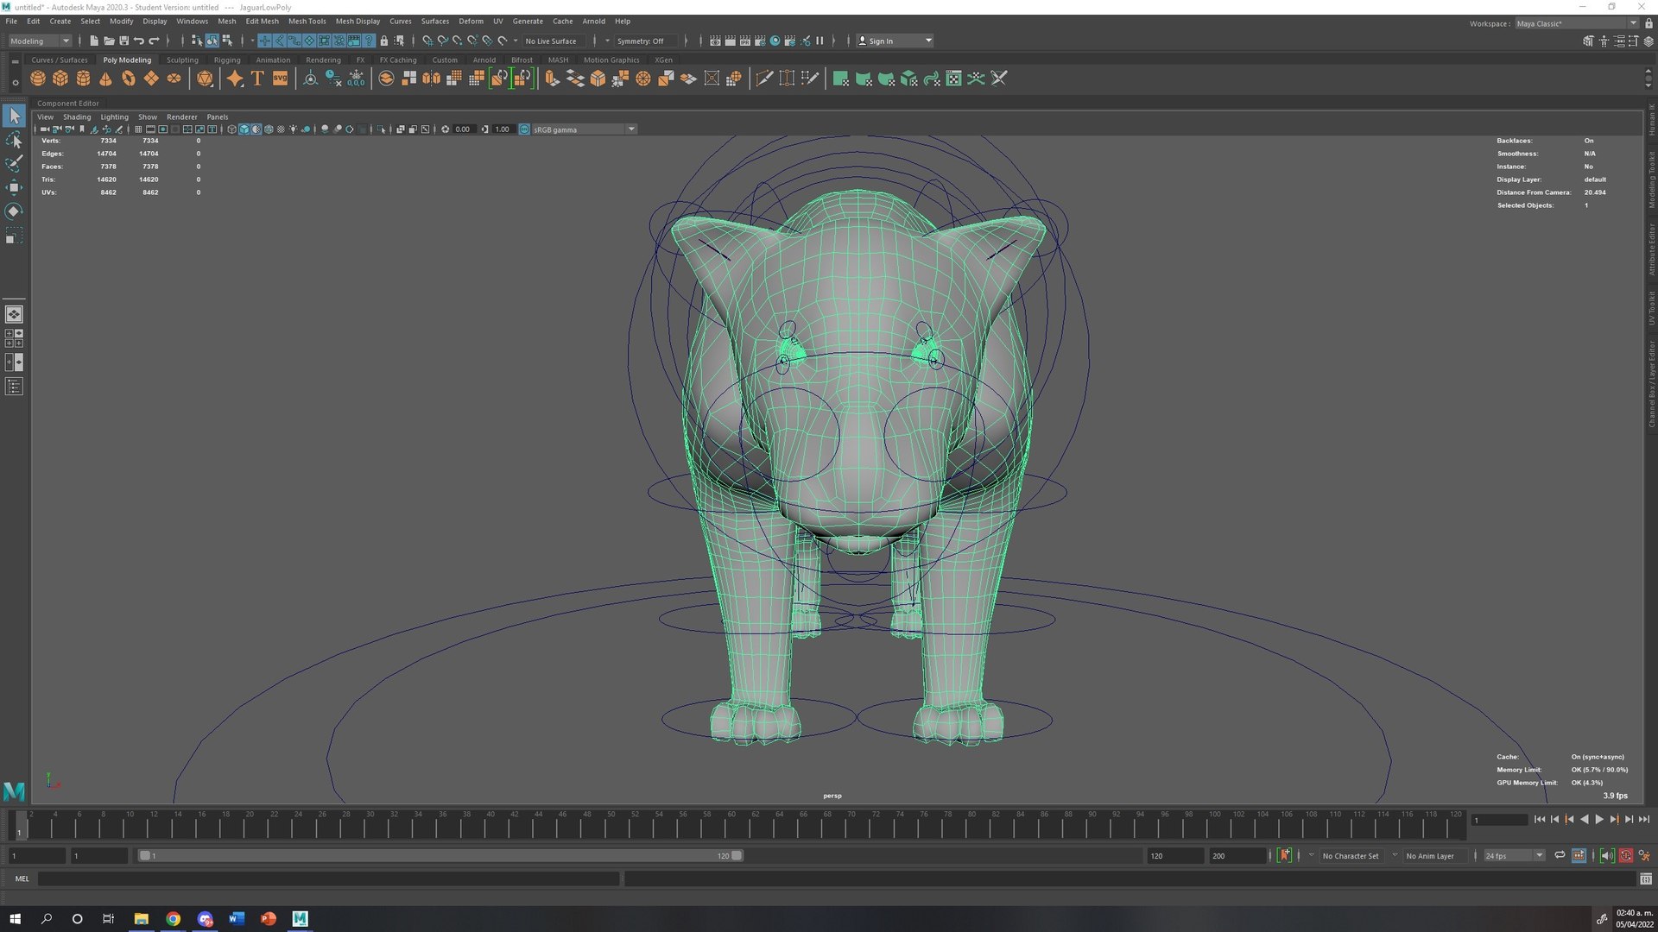The width and height of the screenshot is (1658, 932).
Task: Click play backwards button
Action: 1584,819
